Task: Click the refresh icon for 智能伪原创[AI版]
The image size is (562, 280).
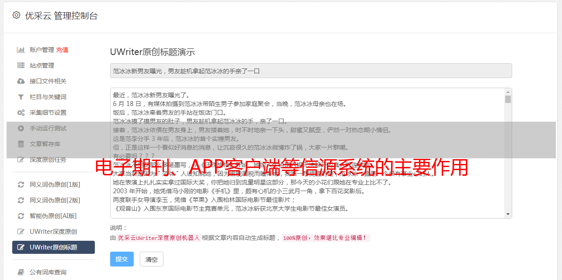Action: click(21, 216)
